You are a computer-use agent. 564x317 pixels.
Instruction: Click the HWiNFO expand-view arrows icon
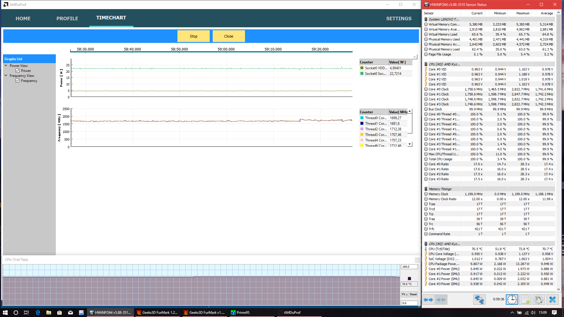coord(428,300)
